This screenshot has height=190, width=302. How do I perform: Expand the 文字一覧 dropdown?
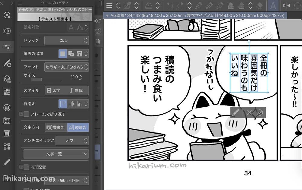click(x=56, y=154)
